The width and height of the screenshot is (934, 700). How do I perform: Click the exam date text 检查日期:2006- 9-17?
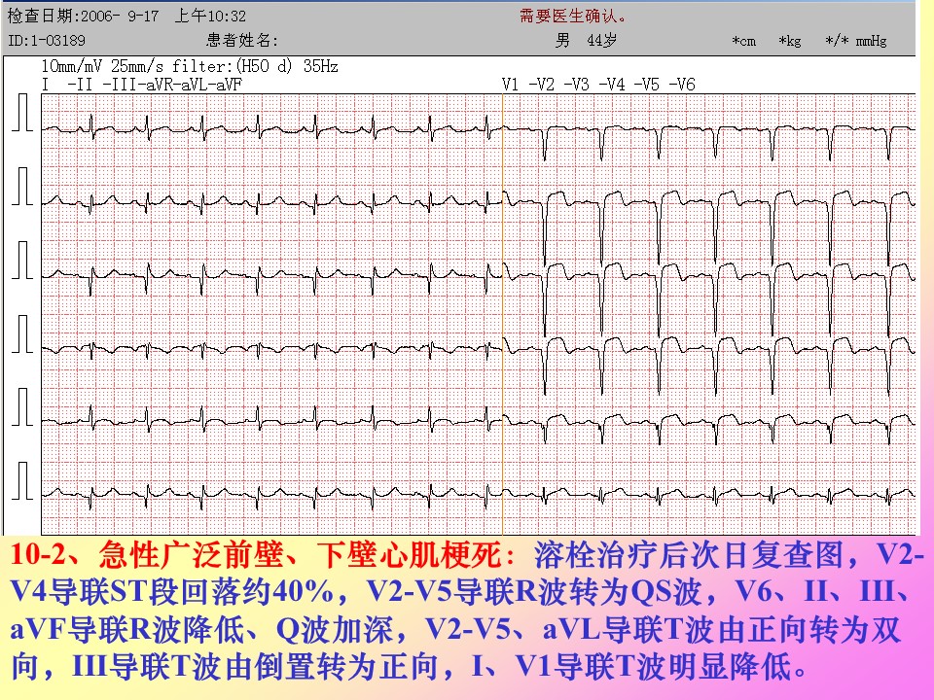[x=83, y=17]
